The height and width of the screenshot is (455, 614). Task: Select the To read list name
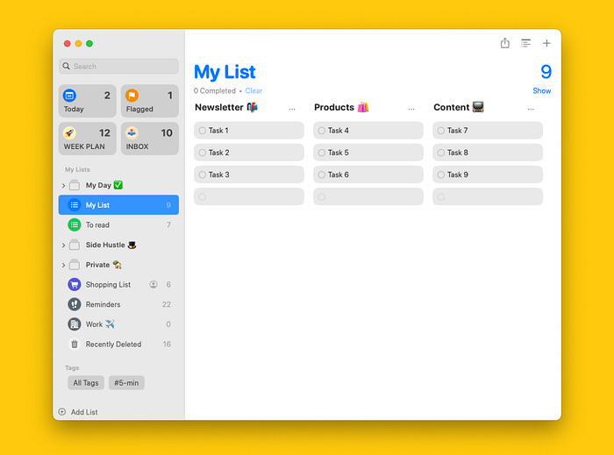pos(97,225)
